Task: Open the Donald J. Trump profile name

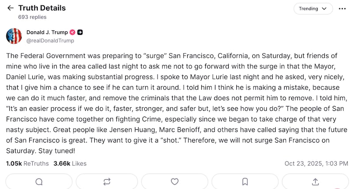Action: click(x=47, y=32)
